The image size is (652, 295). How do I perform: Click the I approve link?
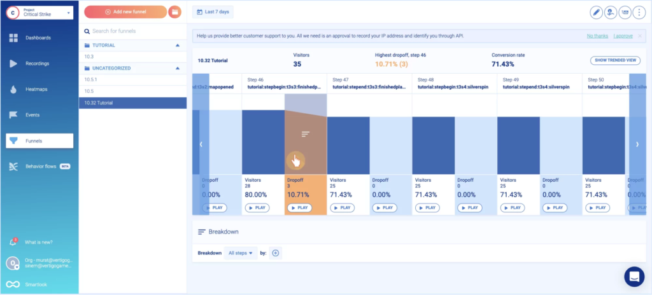coord(623,36)
